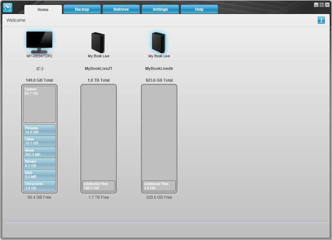Click the MY-DESKTOP2 label
The width and height of the screenshot is (332, 240).
[39, 56]
